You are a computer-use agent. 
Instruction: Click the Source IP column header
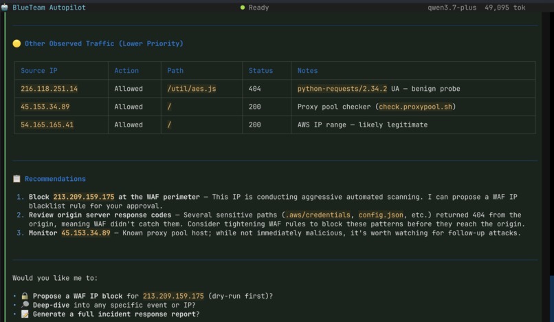coord(39,70)
